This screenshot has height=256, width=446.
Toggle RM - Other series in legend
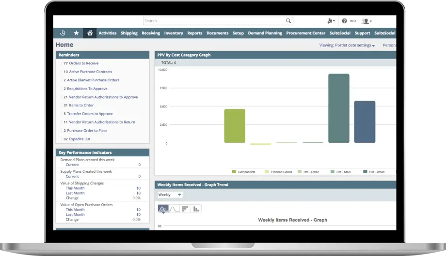[308, 172]
